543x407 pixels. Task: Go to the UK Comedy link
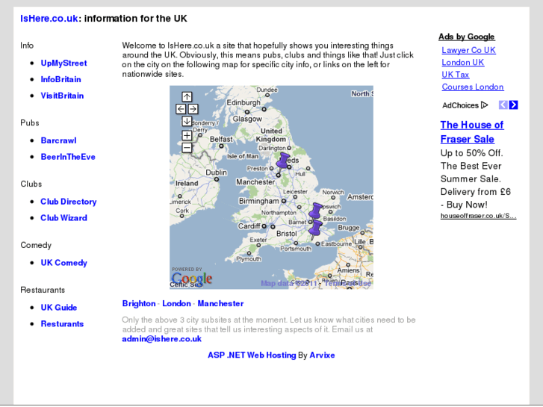pyautogui.click(x=63, y=263)
